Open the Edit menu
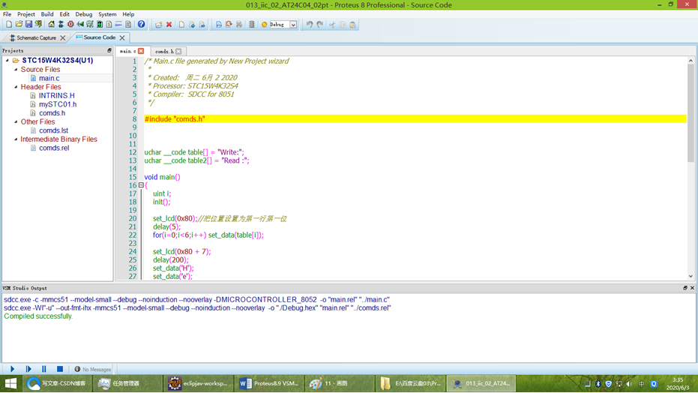Viewport: 698px width, 393px height. (x=64, y=14)
